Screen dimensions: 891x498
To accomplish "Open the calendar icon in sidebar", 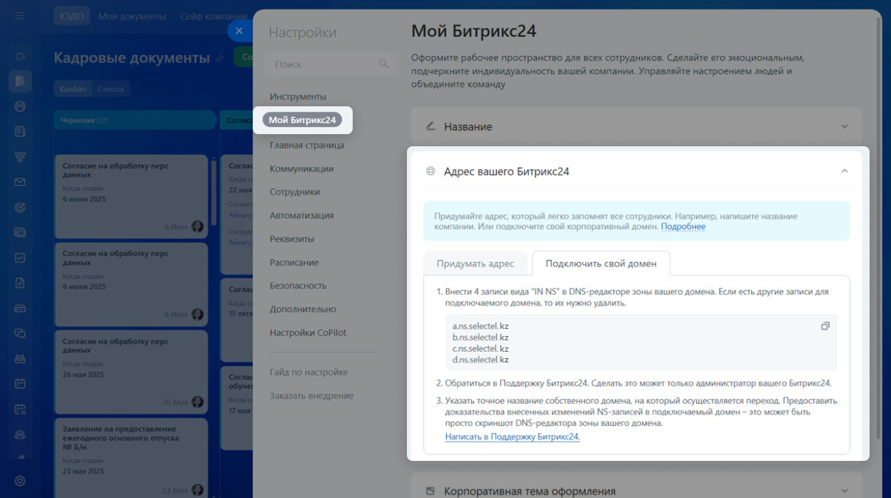I will tap(20, 383).
